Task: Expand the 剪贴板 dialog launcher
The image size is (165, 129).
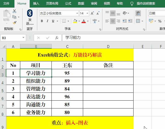Action: (20, 30)
